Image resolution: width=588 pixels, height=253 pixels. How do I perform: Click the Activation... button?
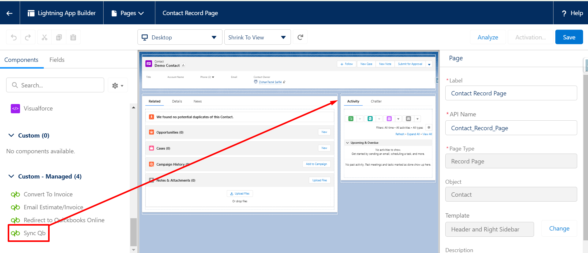coord(530,37)
